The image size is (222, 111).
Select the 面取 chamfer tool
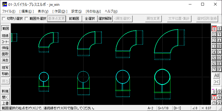coord(5,54)
